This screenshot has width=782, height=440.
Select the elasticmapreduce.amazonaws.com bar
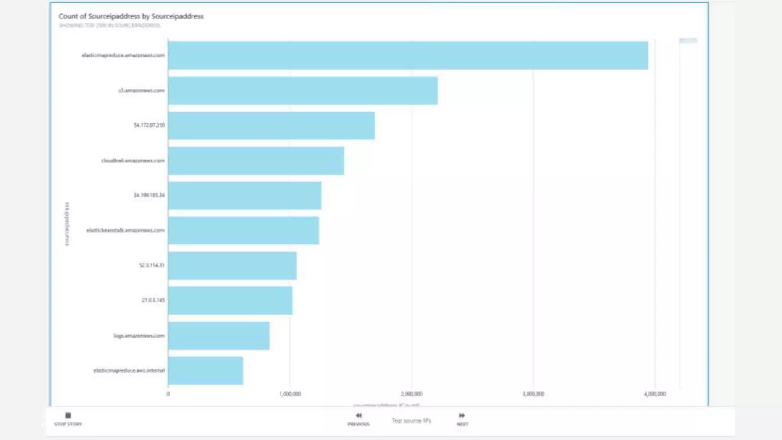[x=408, y=55]
